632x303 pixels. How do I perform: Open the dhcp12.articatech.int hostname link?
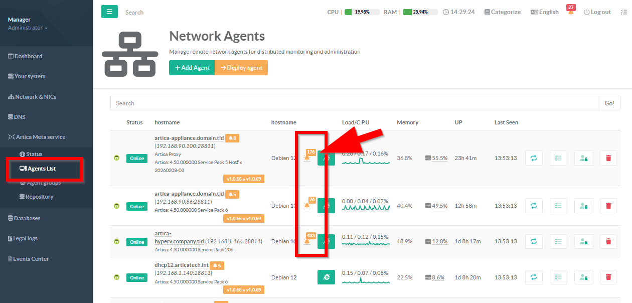click(x=182, y=265)
